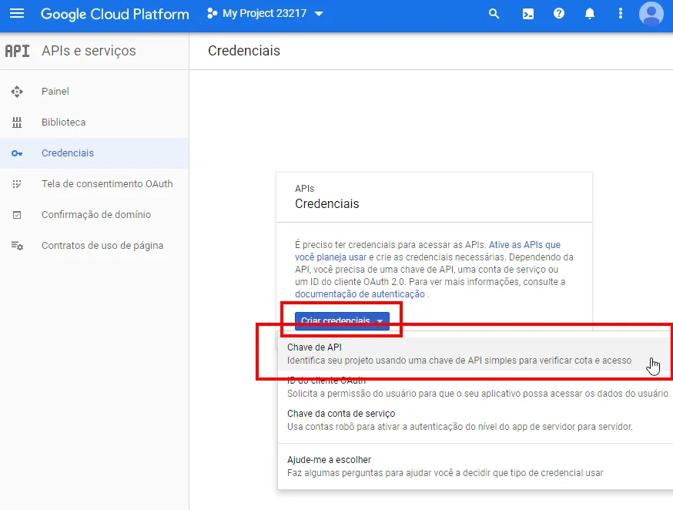Open the three-dot settings menu
The width and height of the screenshot is (673, 510).
coord(621,14)
